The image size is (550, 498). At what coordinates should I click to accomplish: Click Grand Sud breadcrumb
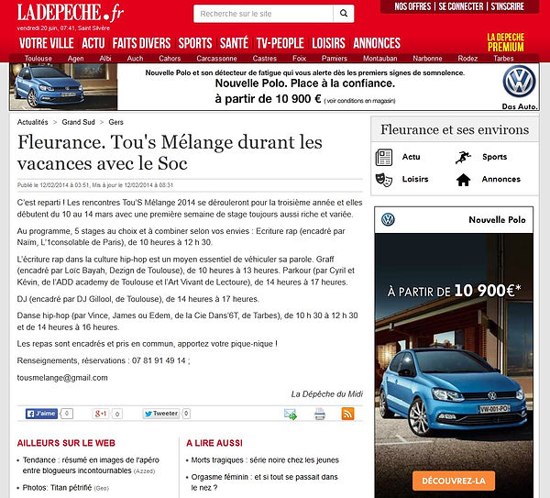[x=78, y=122]
